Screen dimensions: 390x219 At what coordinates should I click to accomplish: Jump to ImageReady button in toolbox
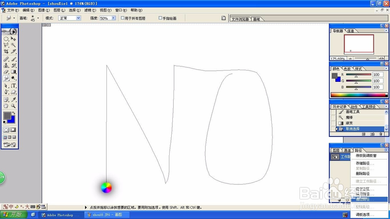tap(10, 145)
